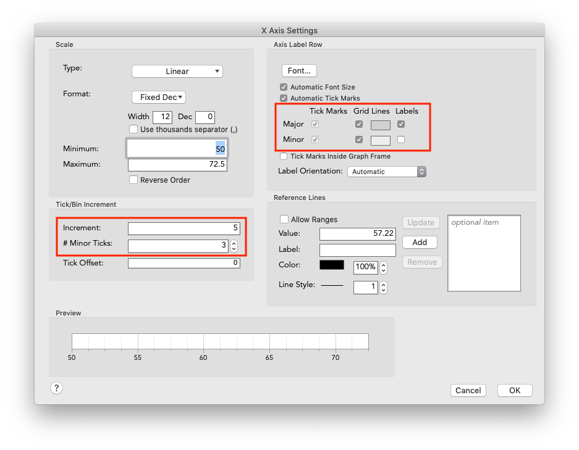Open the Font settings
Viewport: 579px width, 450px height.
point(298,70)
